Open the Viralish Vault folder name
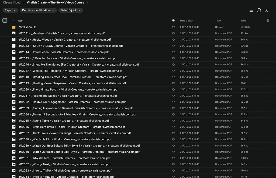276x178 pixels. [x=27, y=27]
